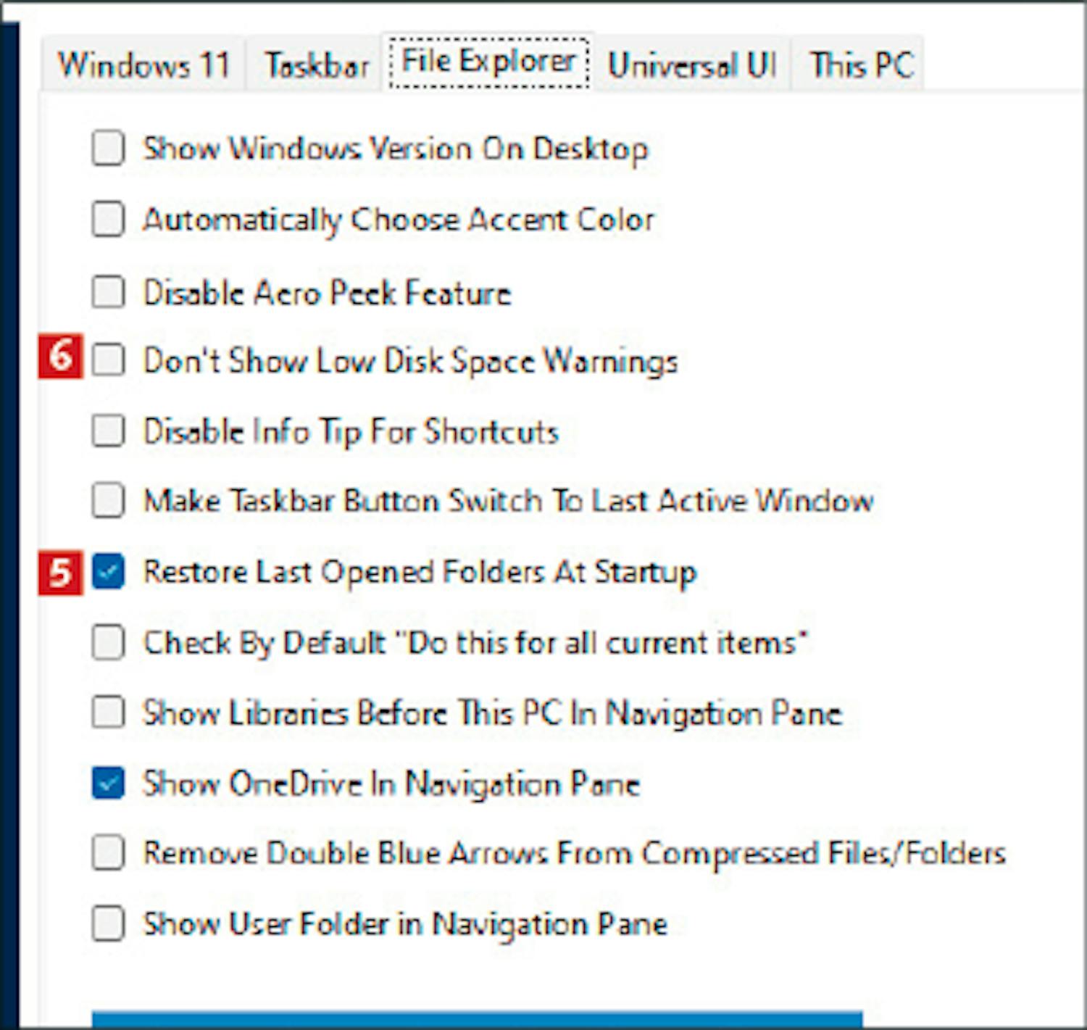
Task: Enable Show User Folder in Navigation Pane
Action: [108, 923]
